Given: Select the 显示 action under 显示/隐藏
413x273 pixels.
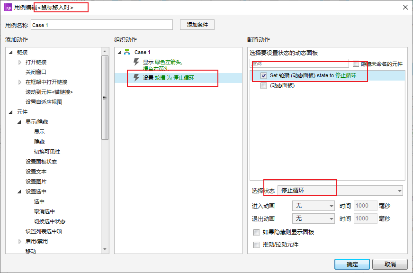Looking at the screenshot, I should (39, 132).
